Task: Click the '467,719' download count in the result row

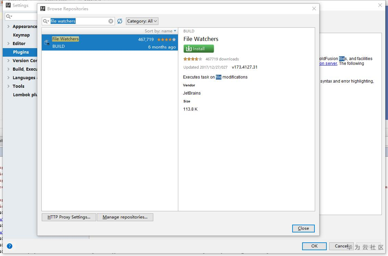Action: coord(146,40)
